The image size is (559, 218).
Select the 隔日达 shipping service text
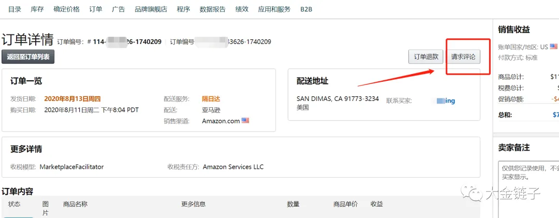[211, 99]
